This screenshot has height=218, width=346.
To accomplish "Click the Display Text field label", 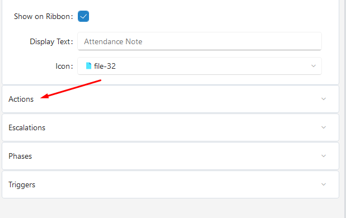I will 52,41.
